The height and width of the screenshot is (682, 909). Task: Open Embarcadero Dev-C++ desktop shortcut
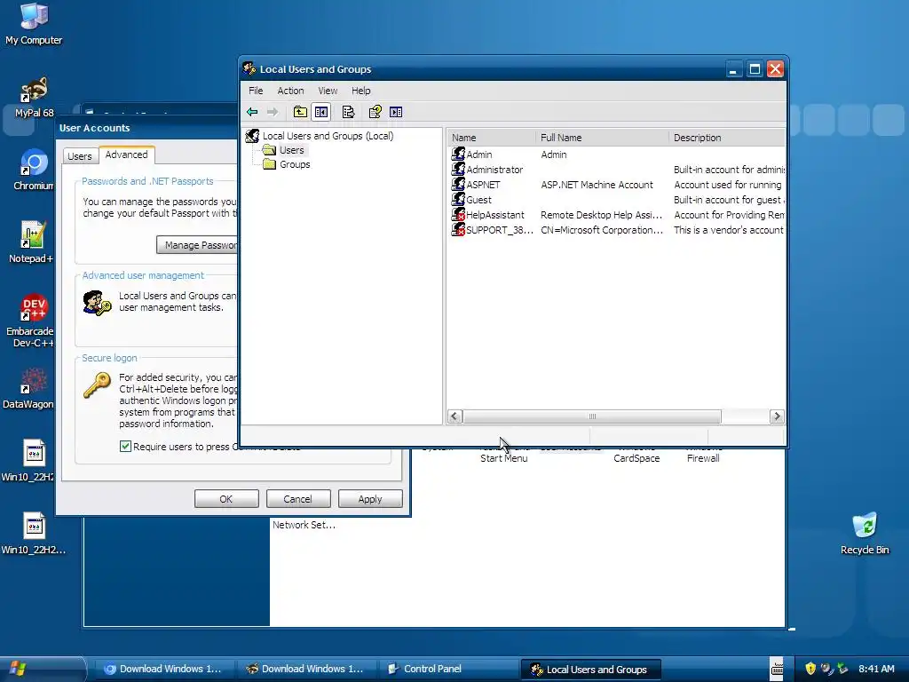[x=30, y=320]
